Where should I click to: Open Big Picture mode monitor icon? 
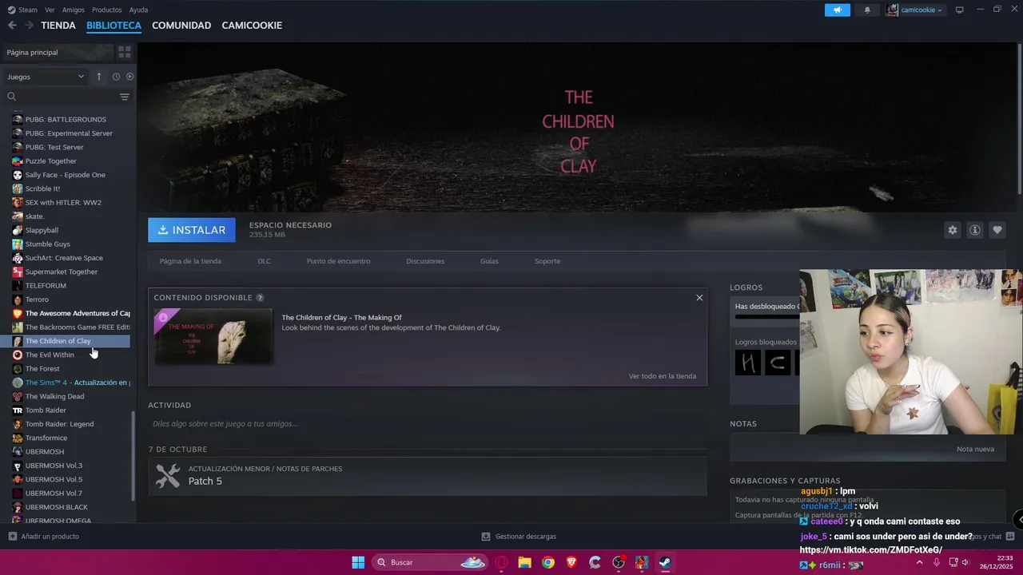click(x=959, y=10)
